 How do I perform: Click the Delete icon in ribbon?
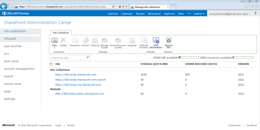(x=63, y=41)
